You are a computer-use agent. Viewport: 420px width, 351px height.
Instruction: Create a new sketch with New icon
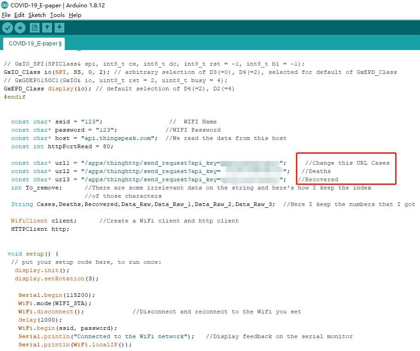(x=34, y=28)
